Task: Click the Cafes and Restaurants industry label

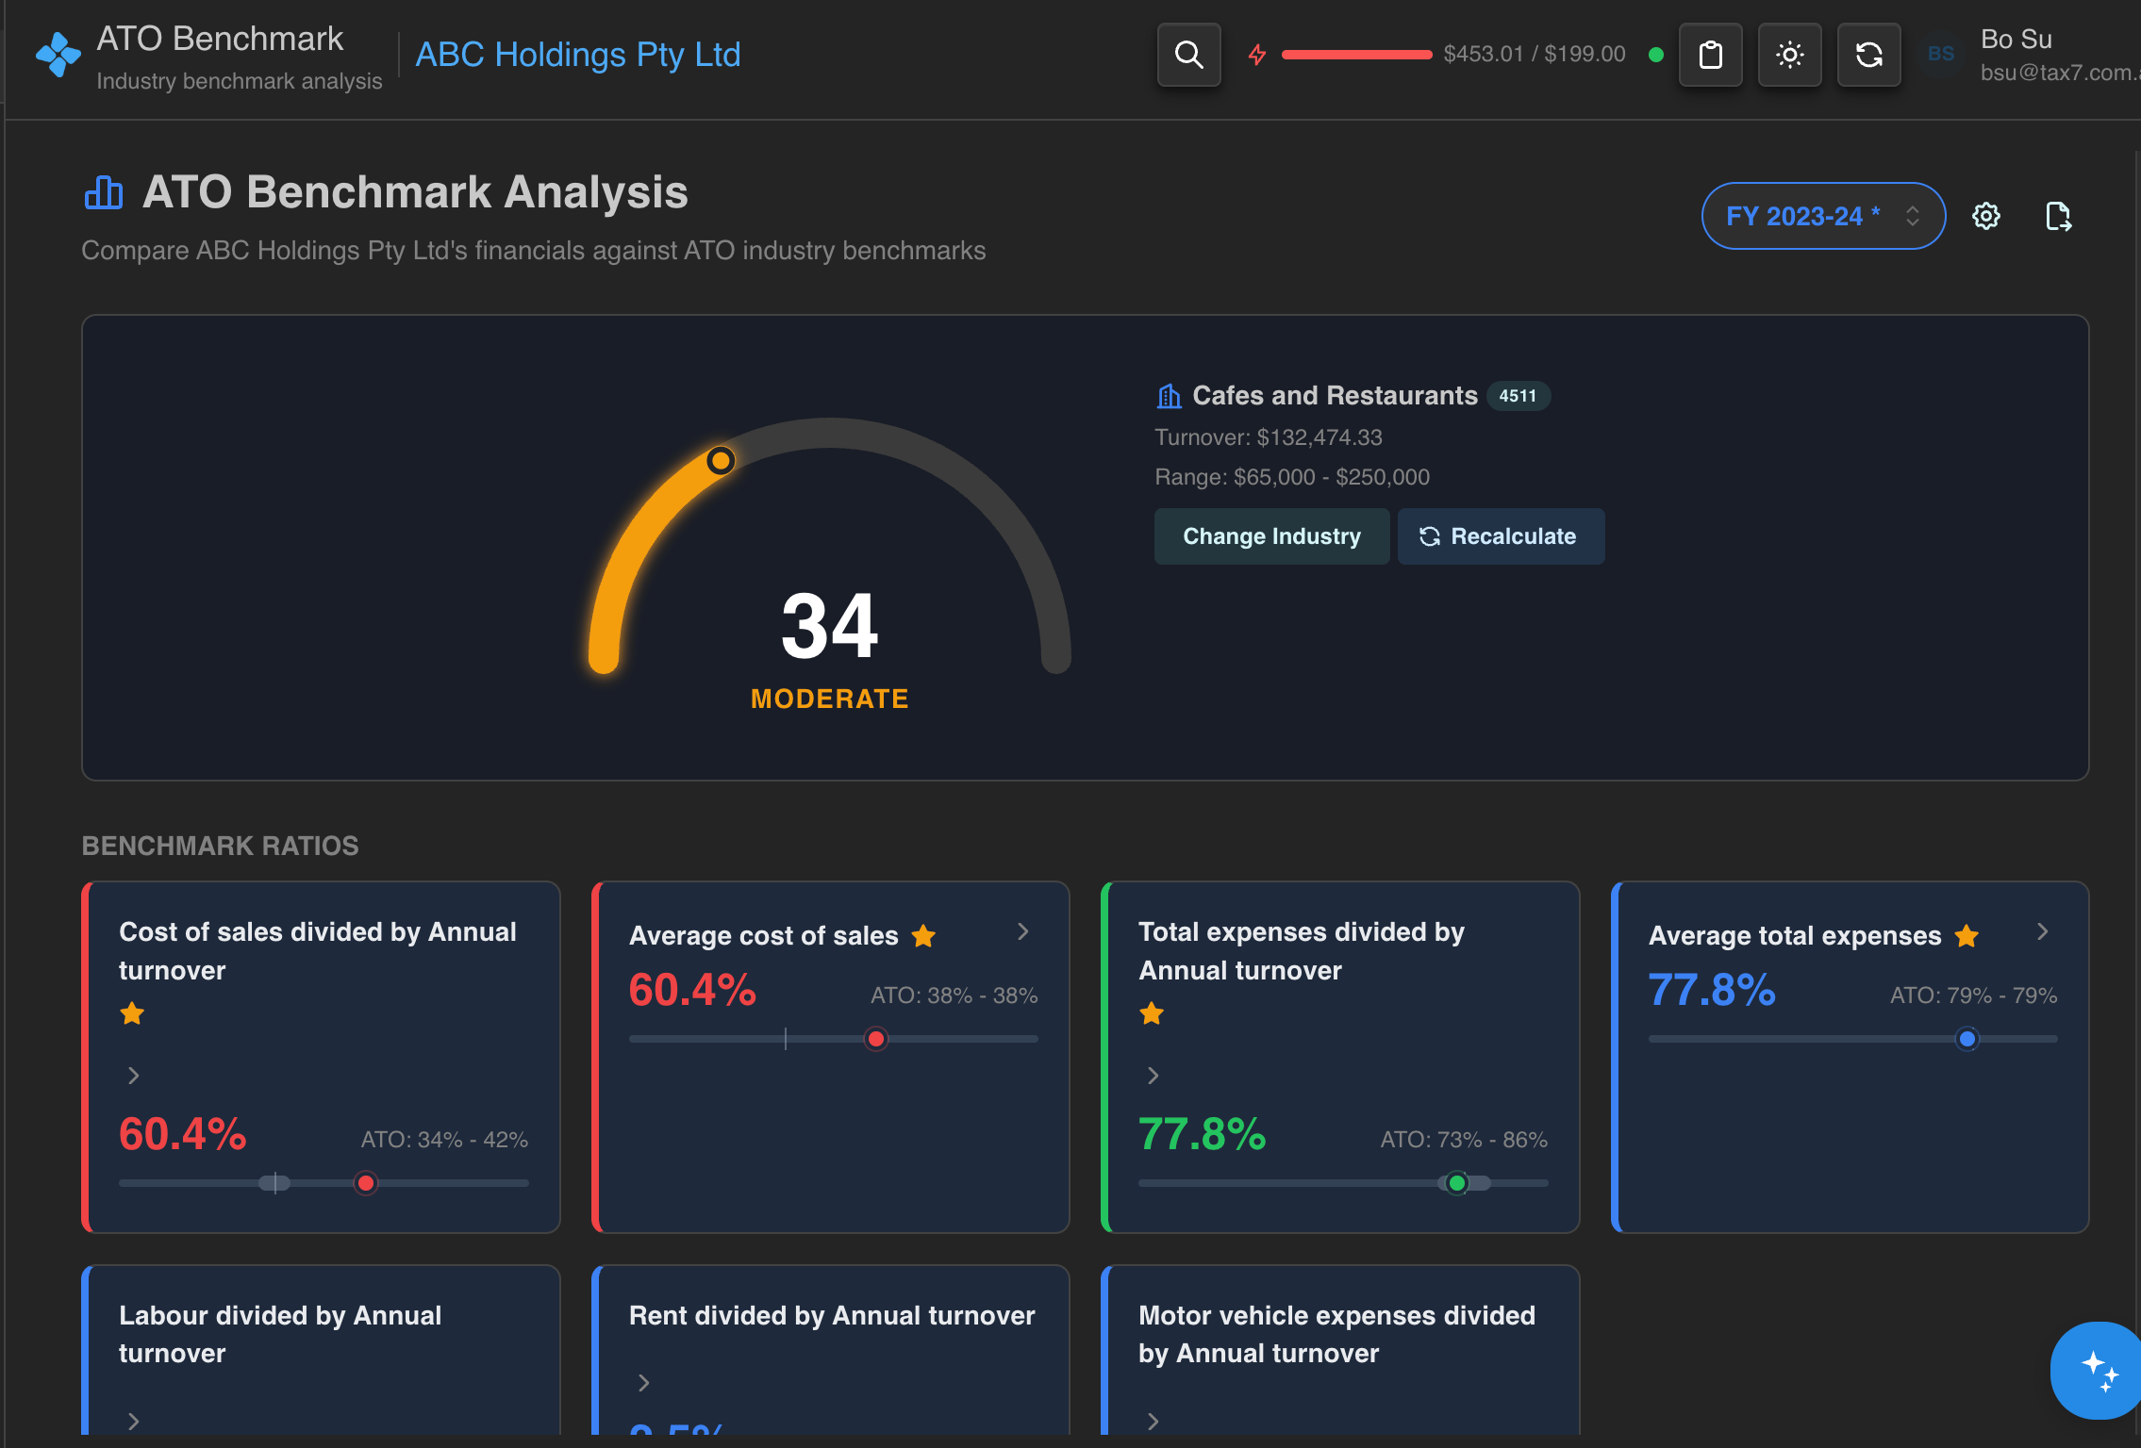Action: [x=1334, y=395]
